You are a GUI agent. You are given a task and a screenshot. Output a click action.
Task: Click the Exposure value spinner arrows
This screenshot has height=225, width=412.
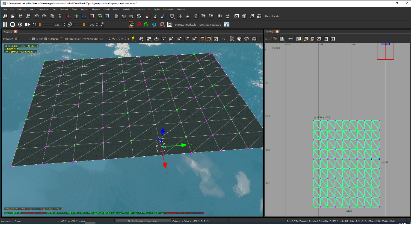(x=30, y=39)
